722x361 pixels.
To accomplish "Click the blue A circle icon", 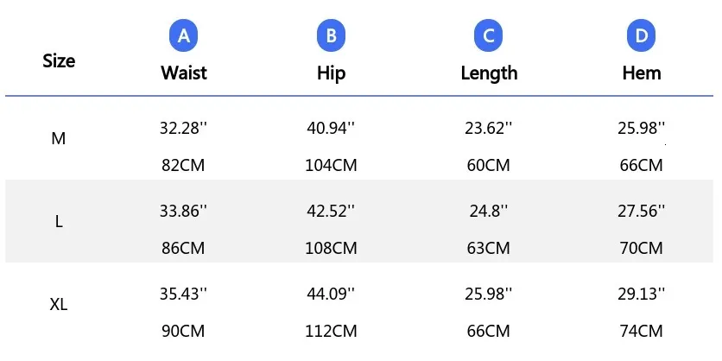I will 183,36.
